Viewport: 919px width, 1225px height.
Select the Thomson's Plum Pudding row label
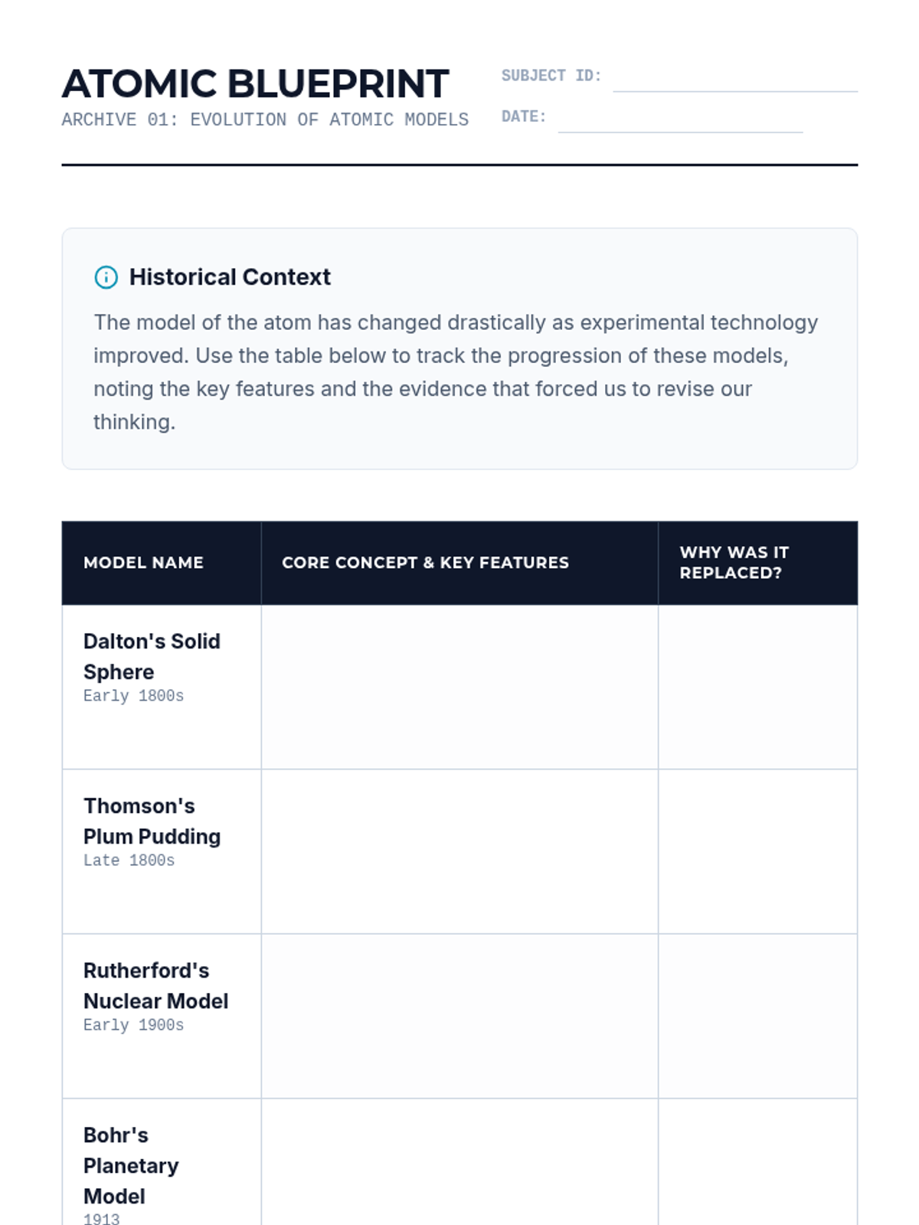pos(152,821)
